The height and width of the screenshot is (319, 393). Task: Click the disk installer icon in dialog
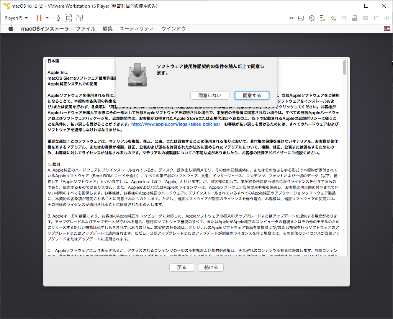point(138,75)
